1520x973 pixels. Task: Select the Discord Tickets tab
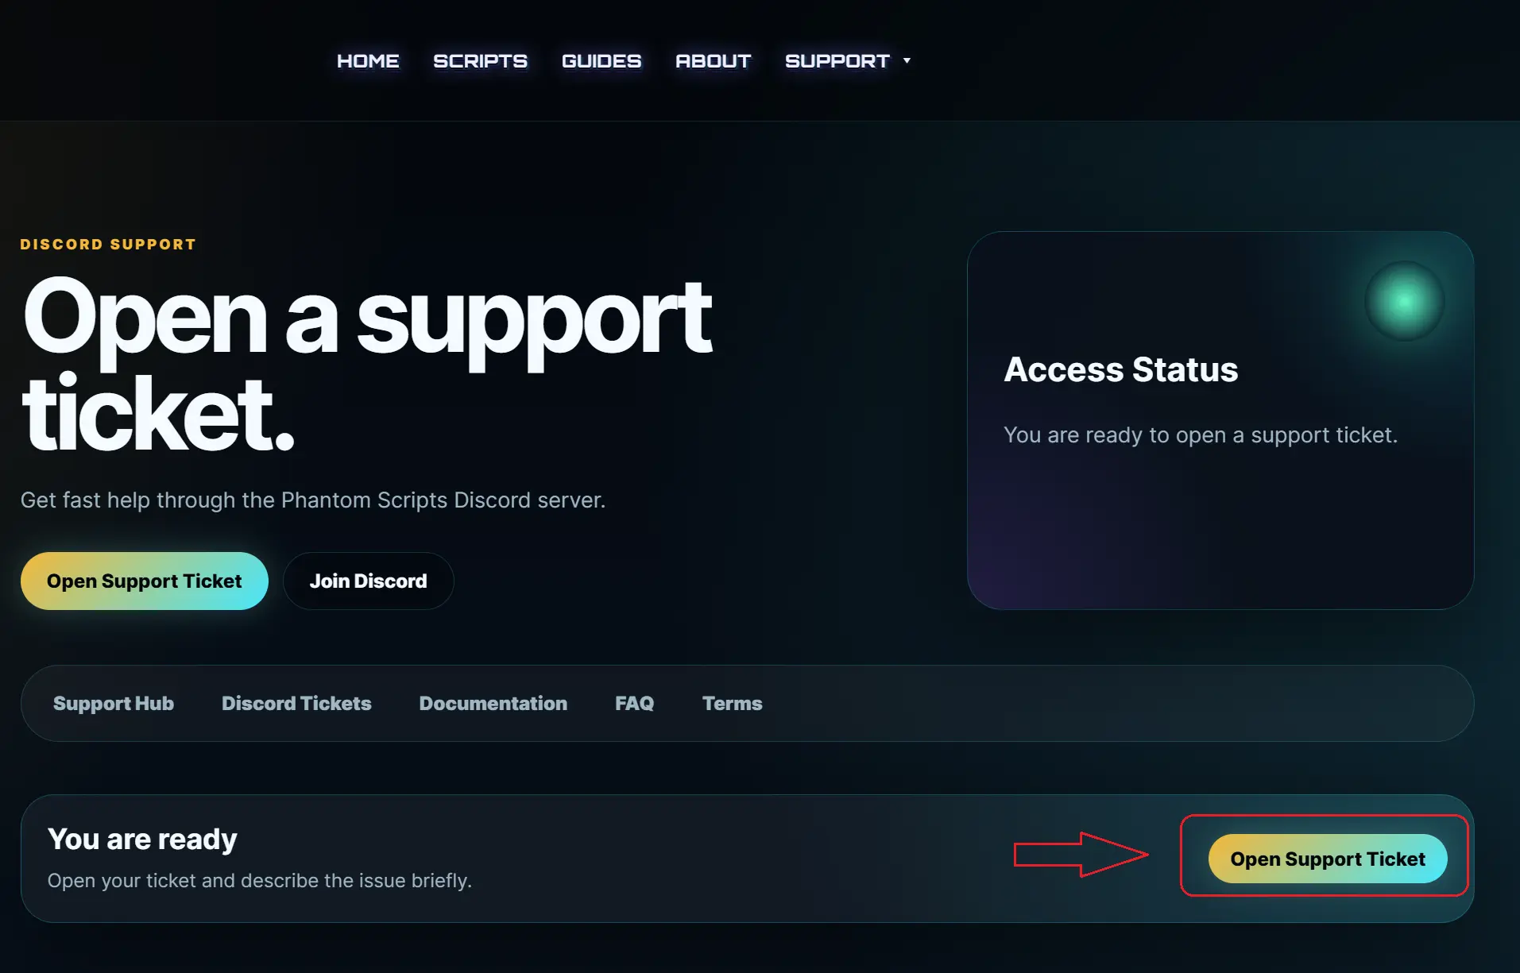(296, 704)
